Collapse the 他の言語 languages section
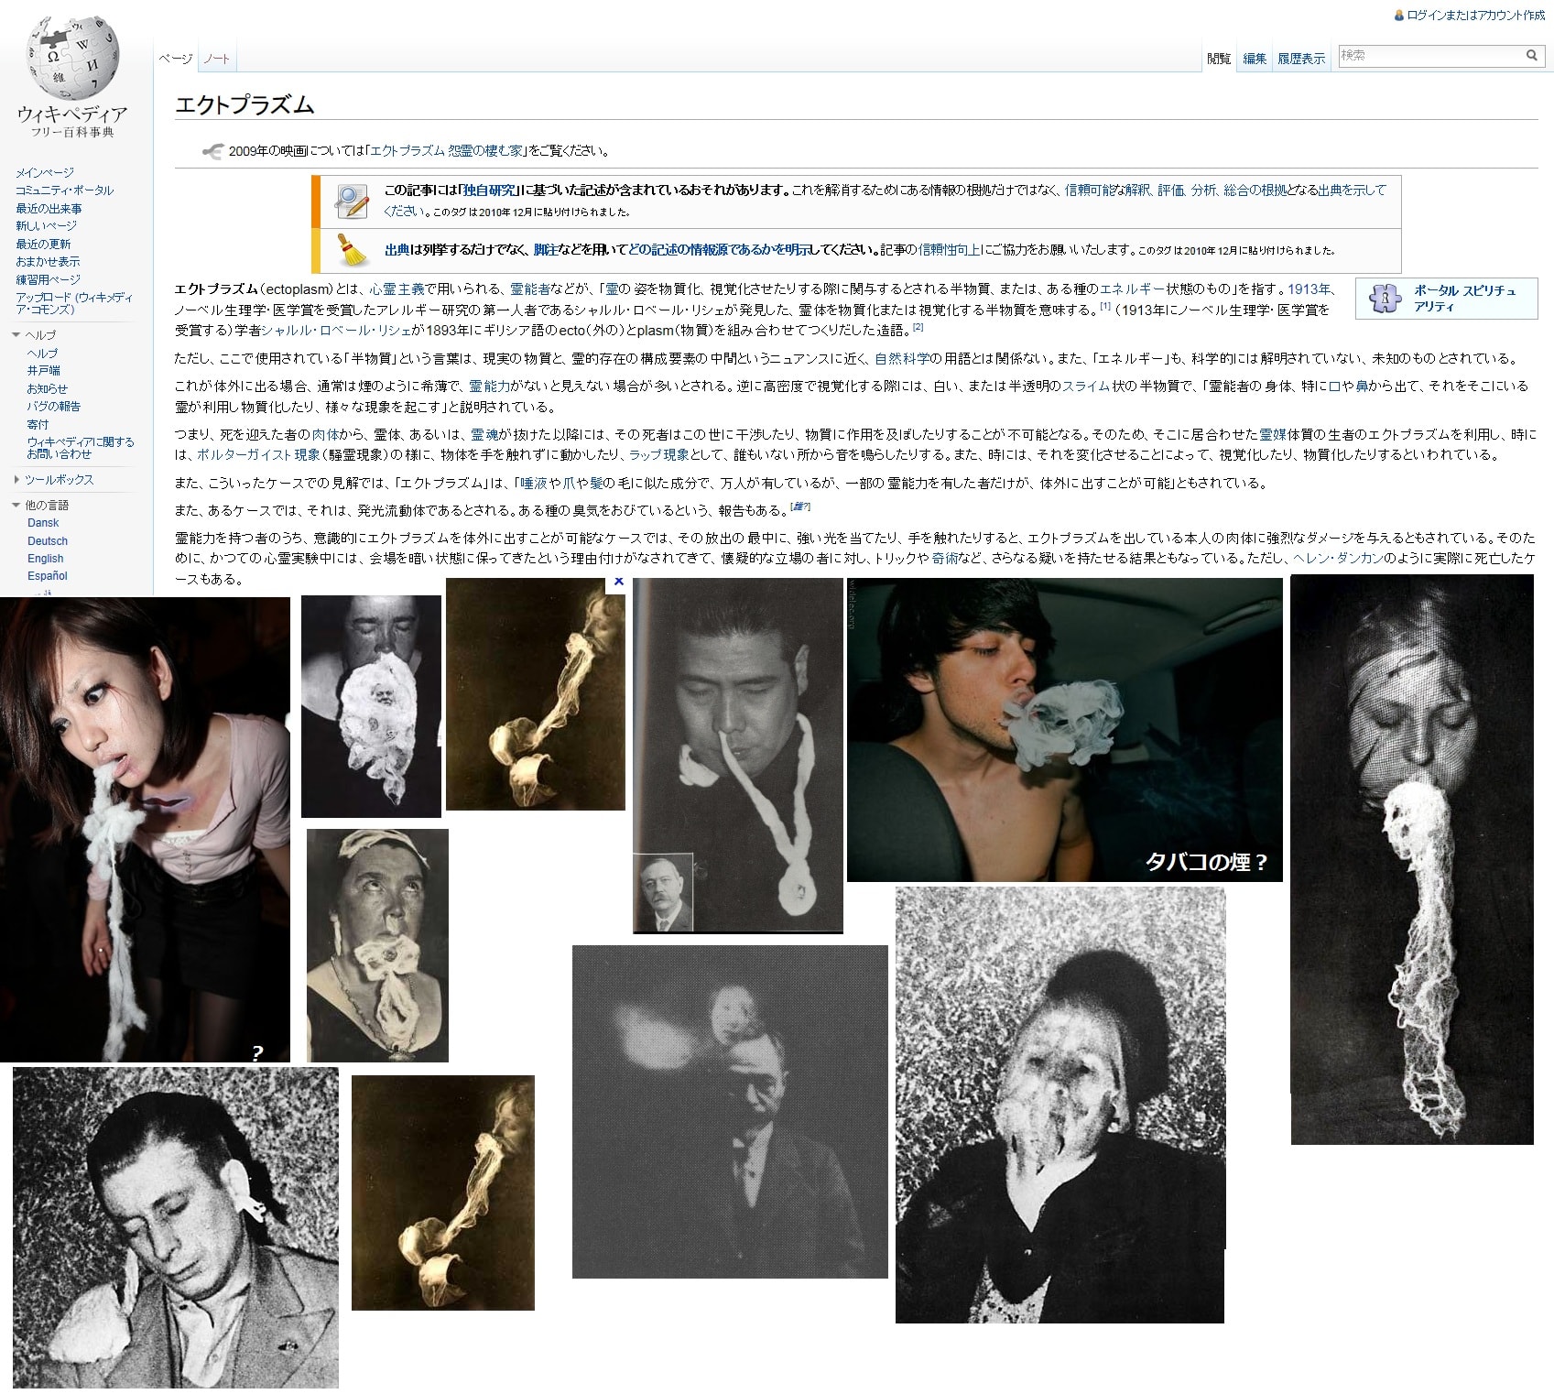The height and width of the screenshot is (1394, 1554). pos(16,506)
